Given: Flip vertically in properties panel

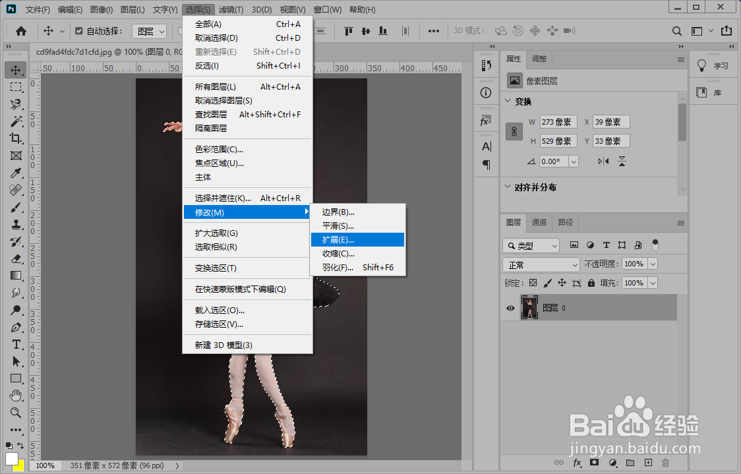Looking at the screenshot, I should tap(622, 161).
